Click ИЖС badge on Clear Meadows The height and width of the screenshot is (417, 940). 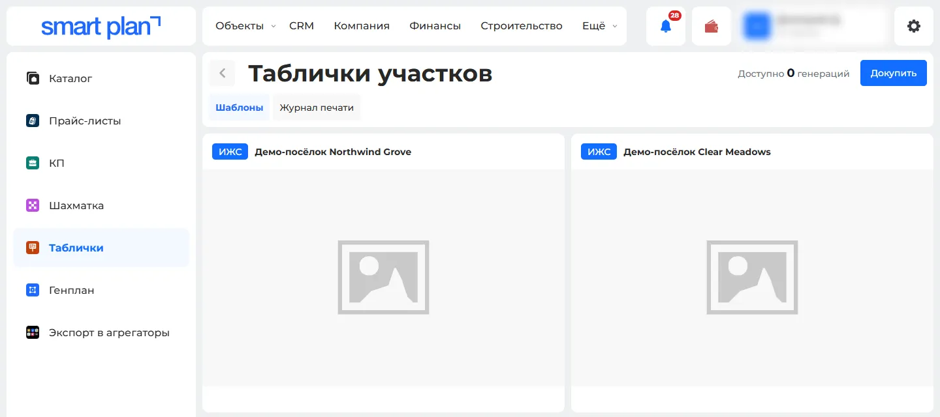[599, 152]
